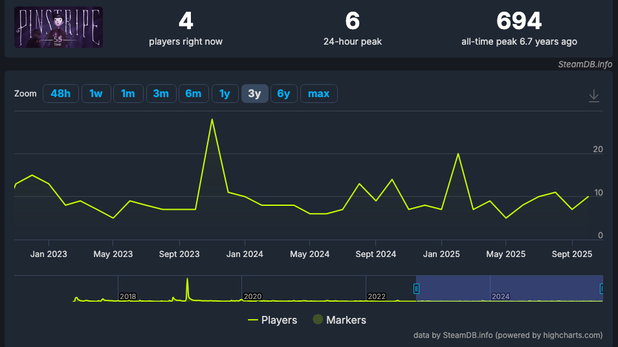618x347 pixels.
Task: Click the highlighted navigator selection area
Action: pyautogui.click(x=509, y=288)
